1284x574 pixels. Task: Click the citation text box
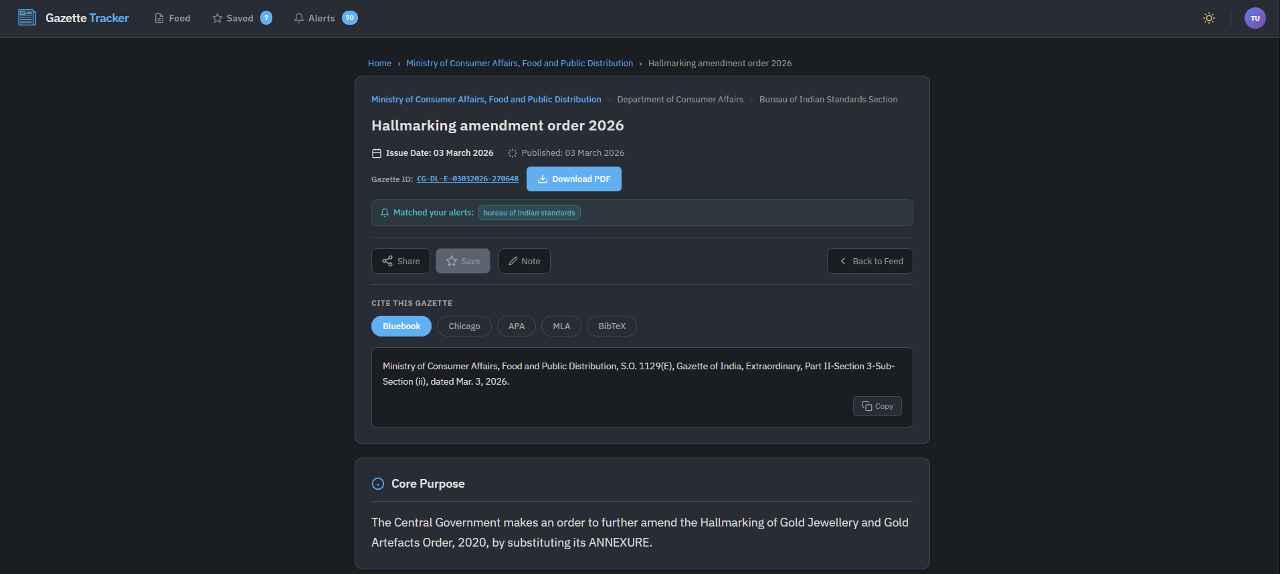642,387
